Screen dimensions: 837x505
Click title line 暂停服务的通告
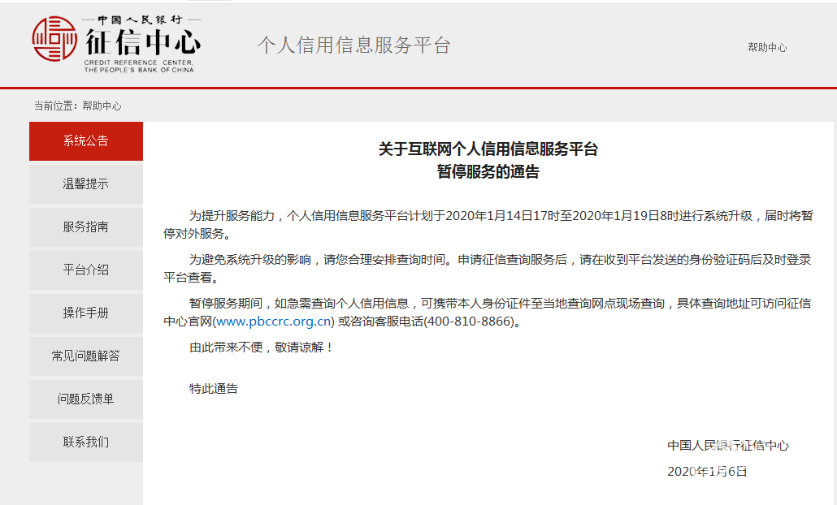tap(488, 171)
